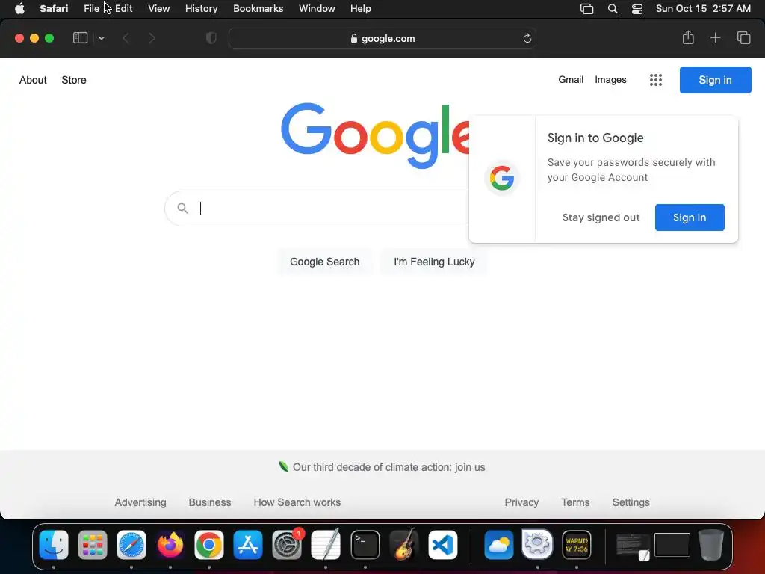The image size is (765, 574).
Task: Open the climate action join us link
Action: coord(388,467)
